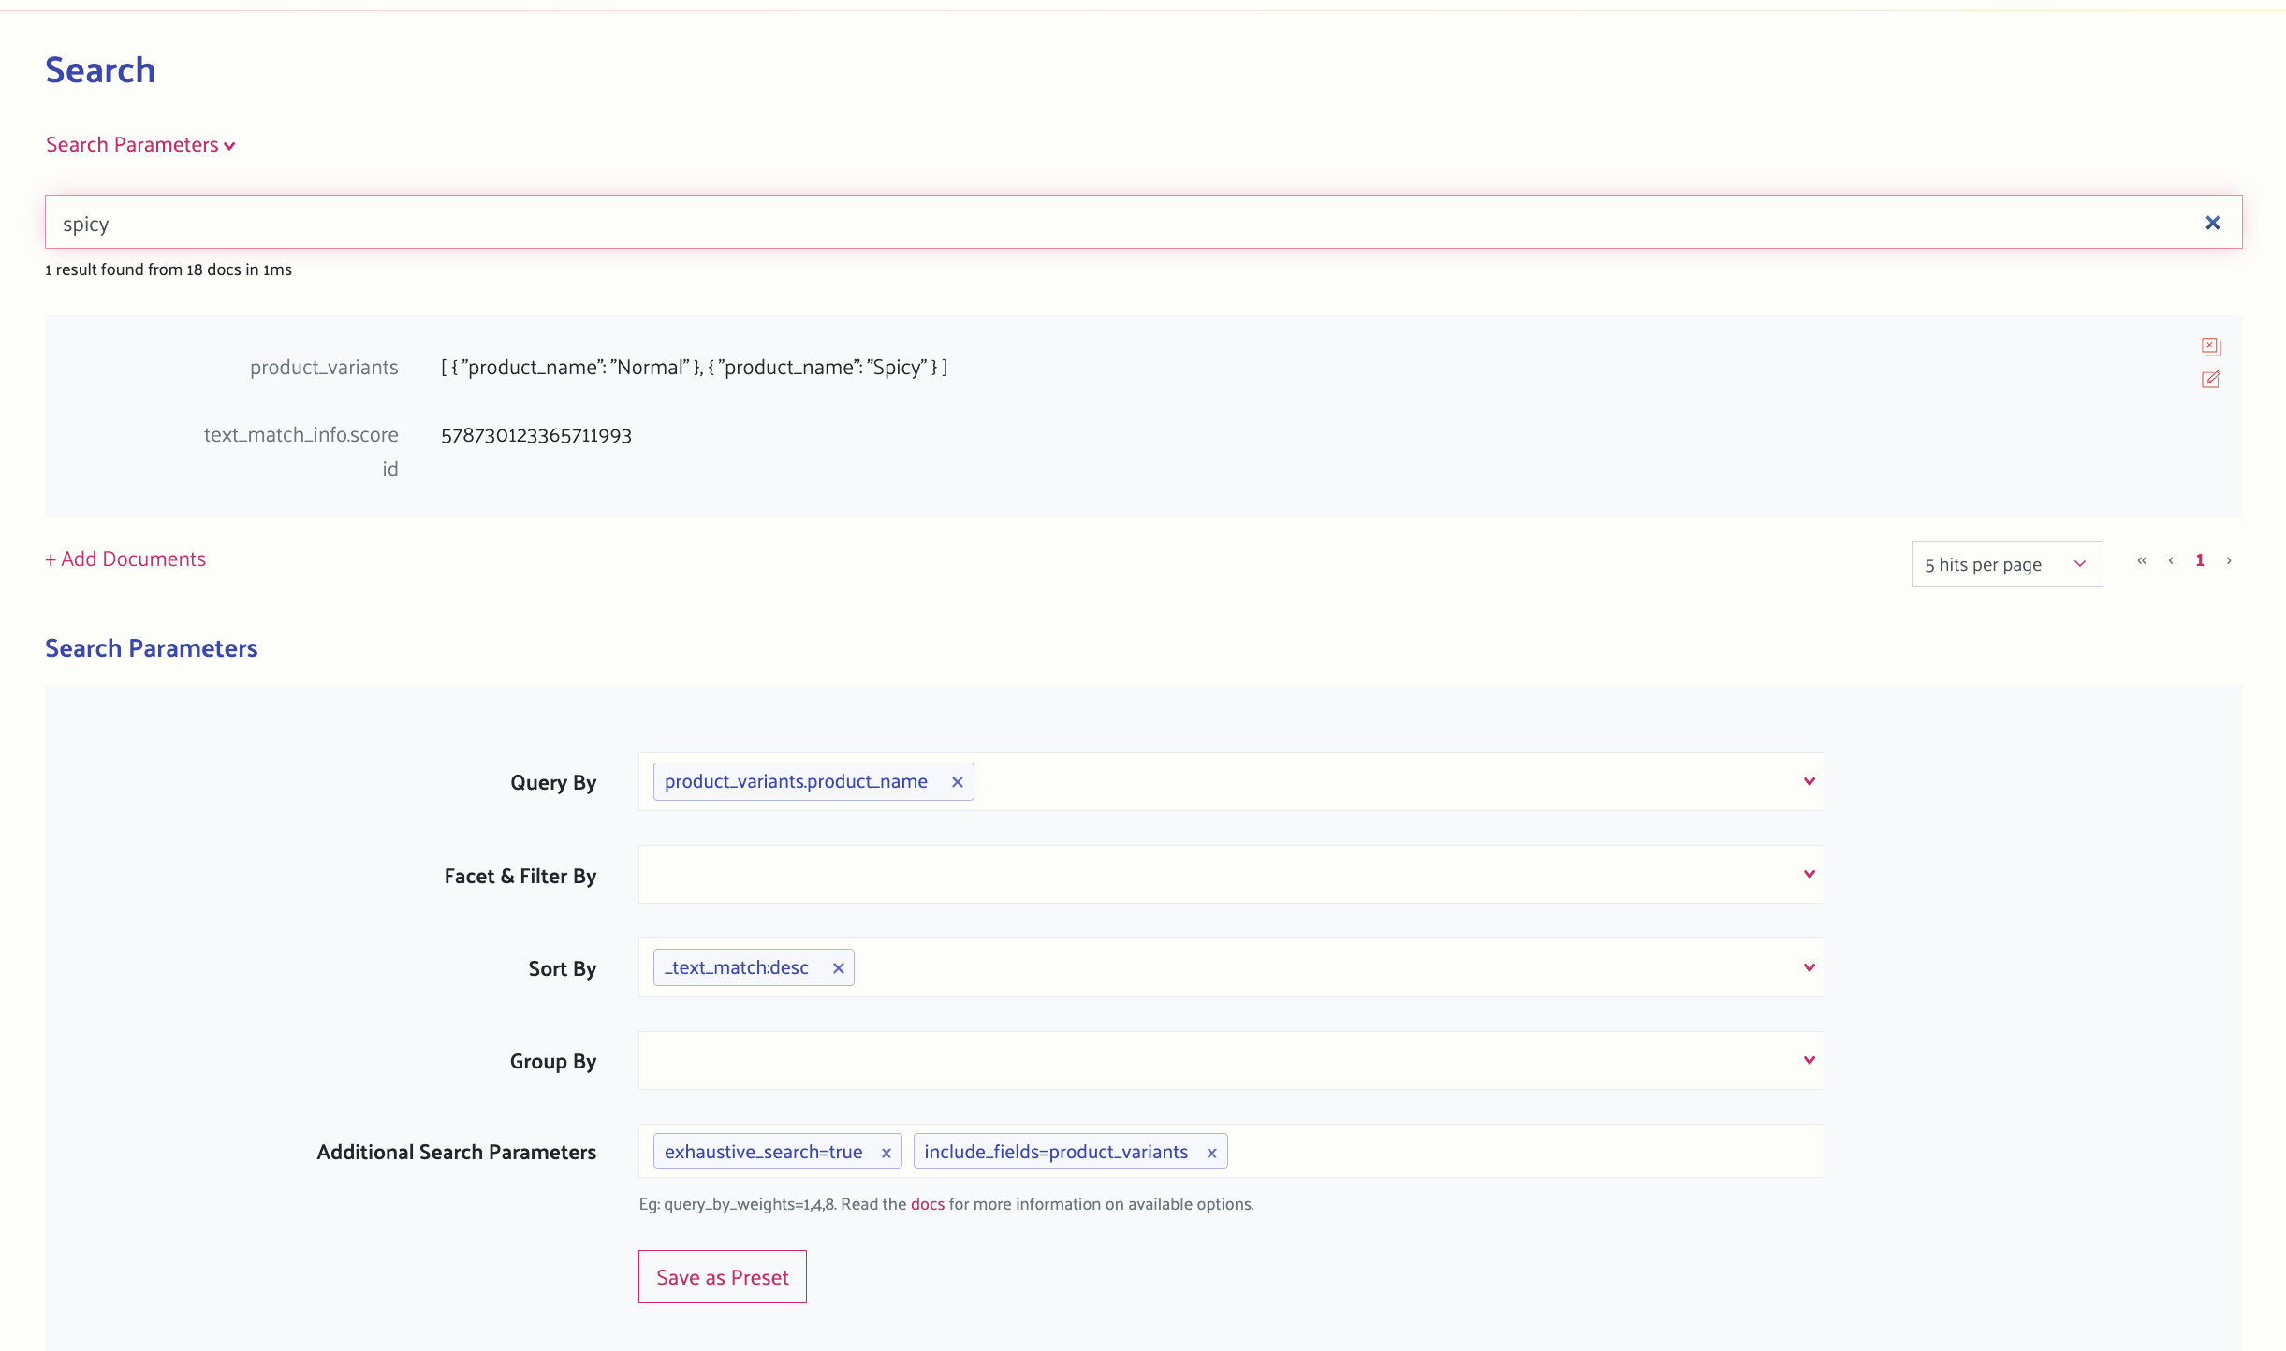Clear the search query with the X icon
The height and width of the screenshot is (1351, 2286).
[2214, 222]
